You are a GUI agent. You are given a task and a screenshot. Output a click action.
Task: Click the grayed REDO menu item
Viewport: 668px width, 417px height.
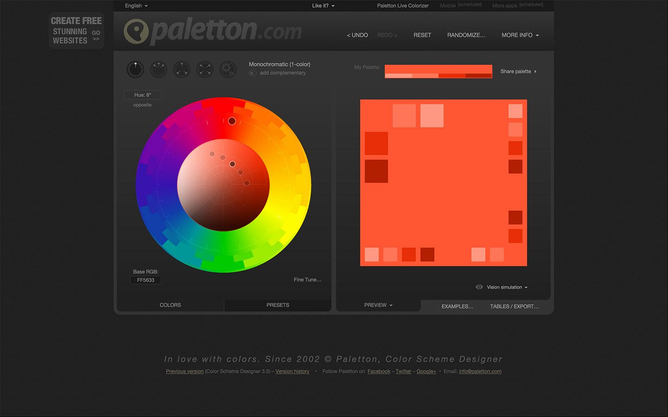387,35
